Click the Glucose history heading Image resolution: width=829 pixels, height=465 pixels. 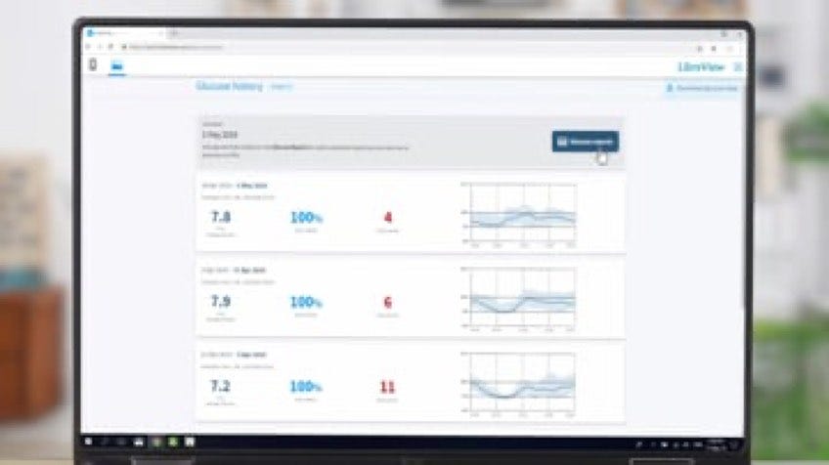[x=229, y=86]
